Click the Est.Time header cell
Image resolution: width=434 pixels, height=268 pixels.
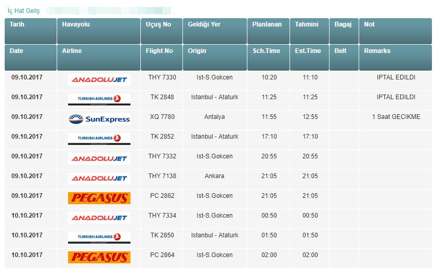(x=309, y=58)
